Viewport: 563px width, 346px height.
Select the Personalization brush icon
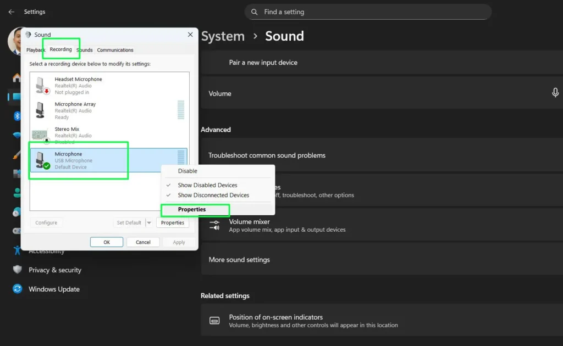[16, 155]
